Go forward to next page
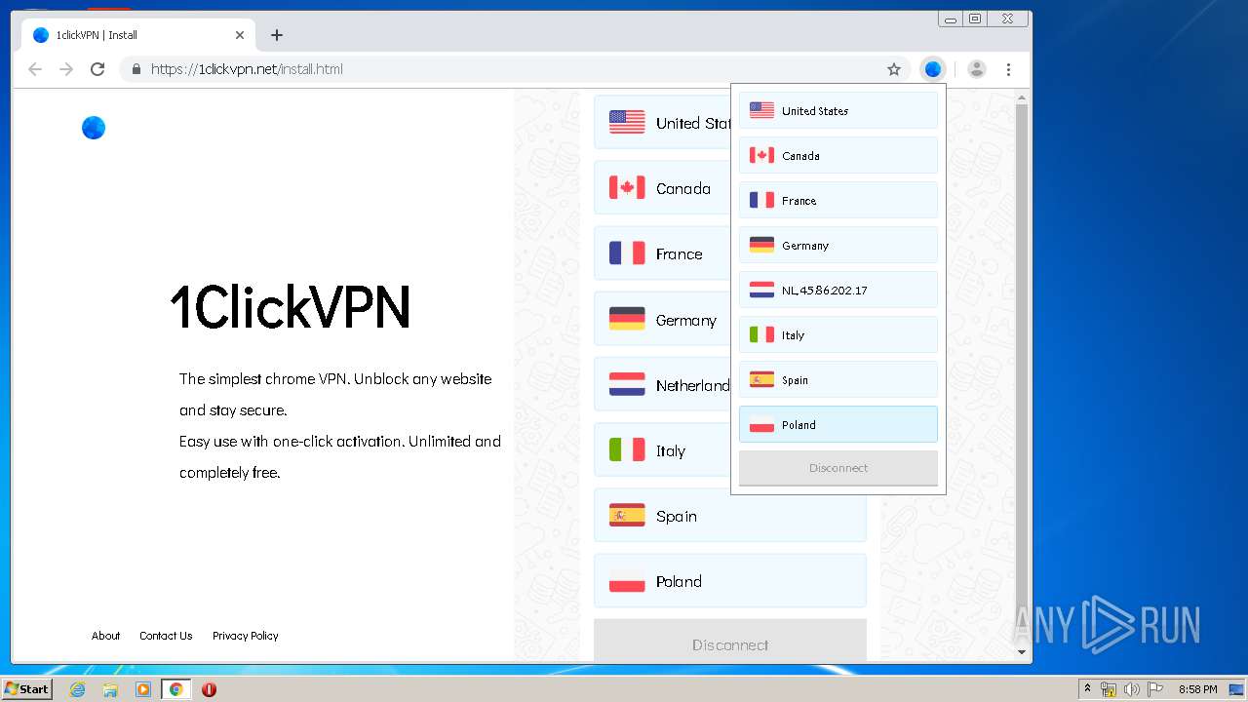The image size is (1248, 702). pyautogui.click(x=66, y=69)
